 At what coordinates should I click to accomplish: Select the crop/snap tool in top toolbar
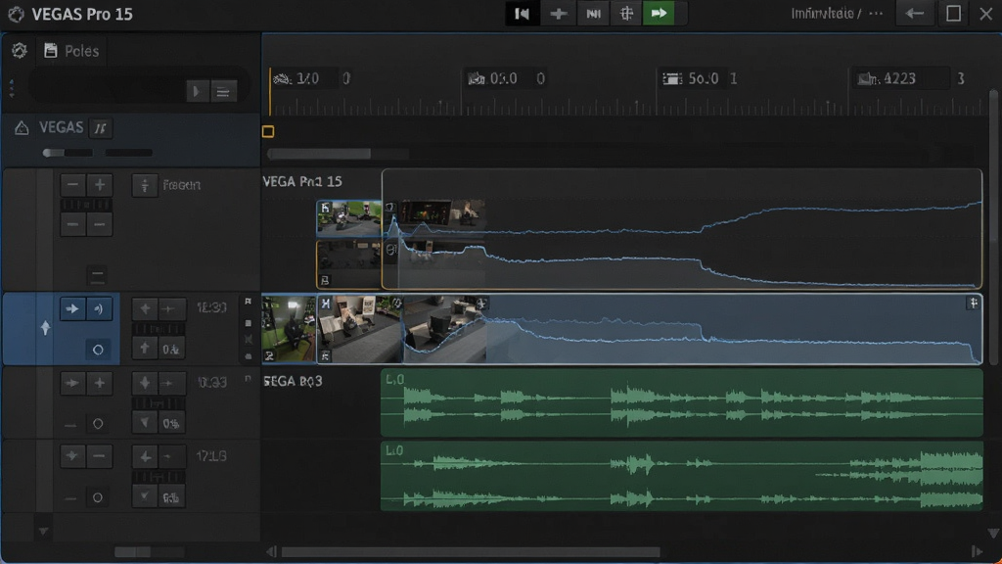coord(626,14)
